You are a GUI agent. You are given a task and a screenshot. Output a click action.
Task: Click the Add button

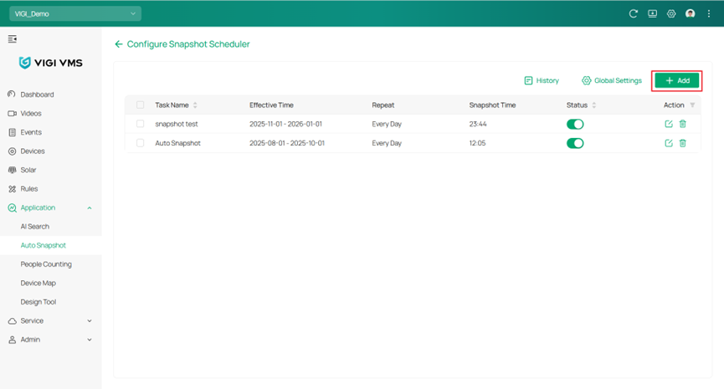(677, 80)
